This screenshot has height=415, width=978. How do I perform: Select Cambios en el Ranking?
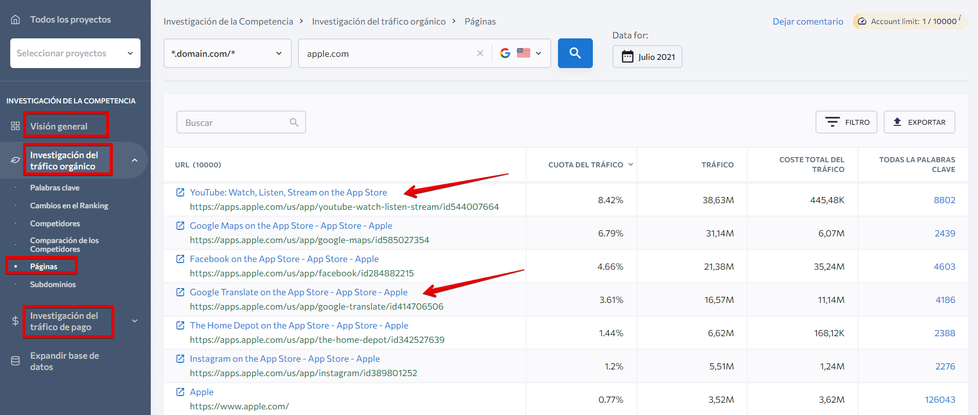pos(69,206)
